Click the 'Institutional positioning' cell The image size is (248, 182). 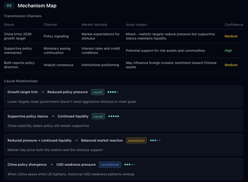tap(100, 65)
